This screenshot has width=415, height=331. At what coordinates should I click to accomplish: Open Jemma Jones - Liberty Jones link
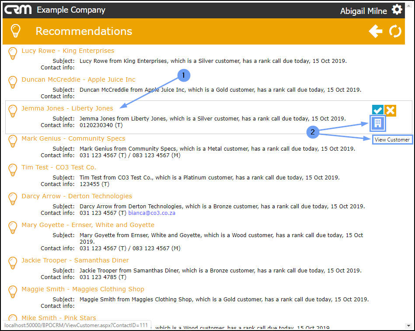67,108
